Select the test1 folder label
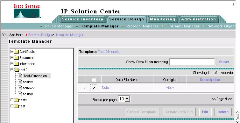The image size is (240, 123). pyautogui.click(x=23, y=100)
